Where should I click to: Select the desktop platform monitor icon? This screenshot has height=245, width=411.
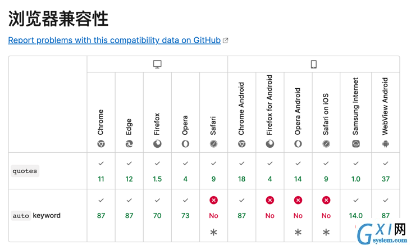[157, 64]
